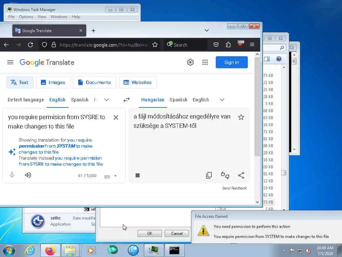The height and width of the screenshot is (257, 342).
Task: Switch to Websites translation
Action: pyautogui.click(x=138, y=82)
